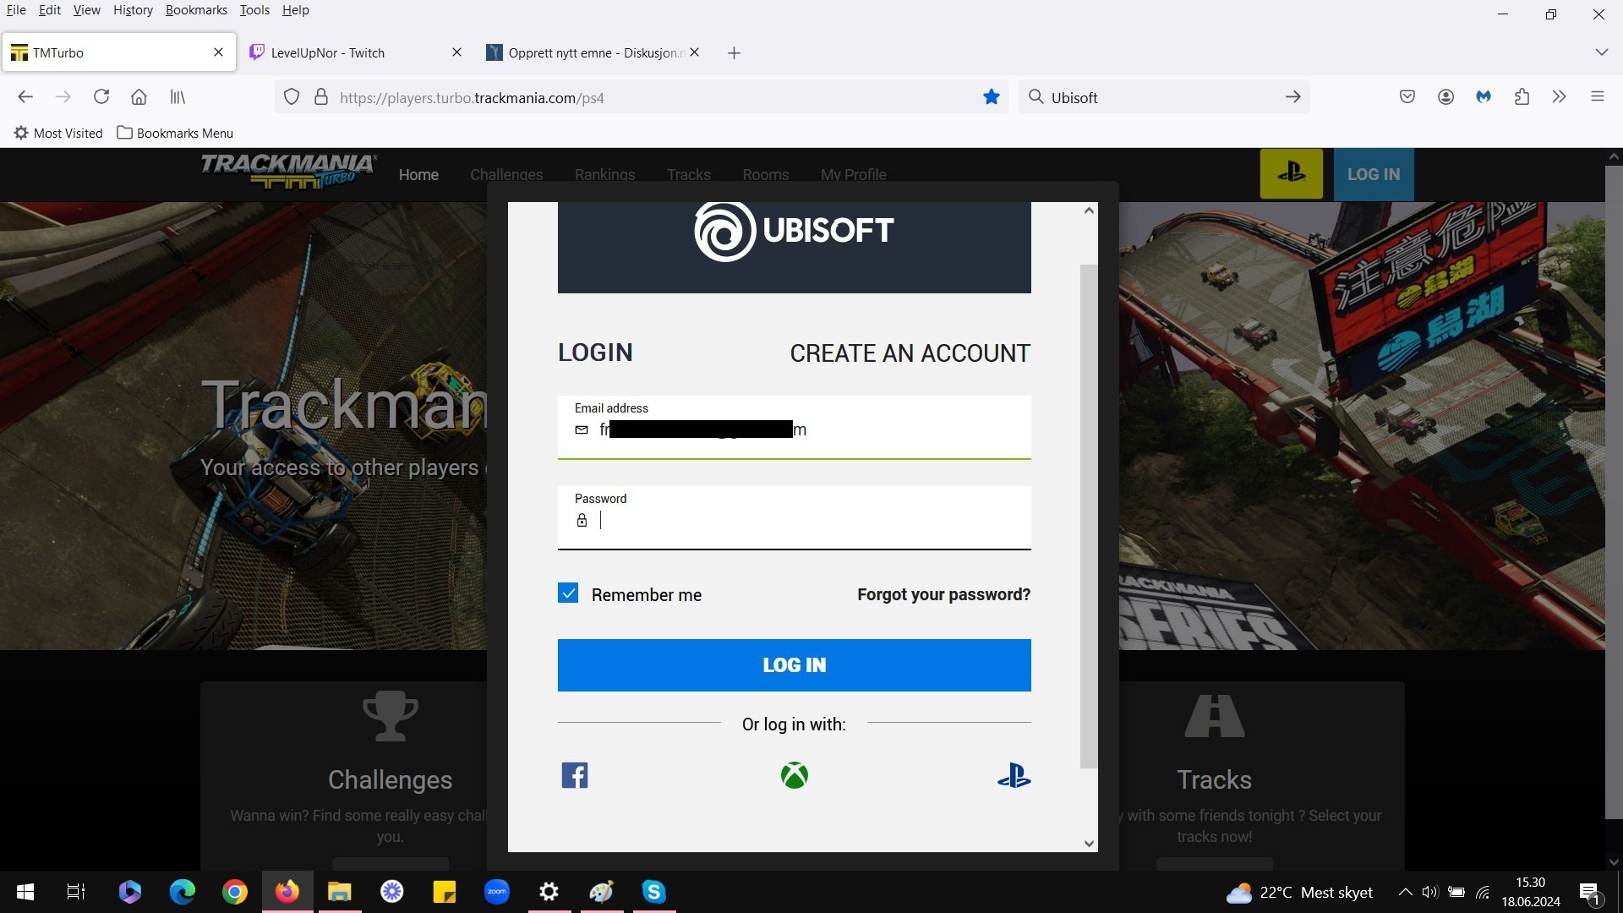Image resolution: width=1623 pixels, height=913 pixels.
Task: Click the page vertical scrollbar thumb
Action: pyautogui.click(x=1613, y=492)
